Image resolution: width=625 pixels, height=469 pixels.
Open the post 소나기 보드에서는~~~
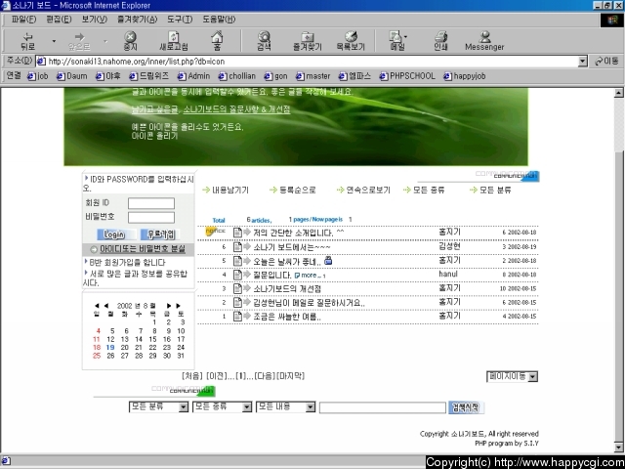[292, 247]
